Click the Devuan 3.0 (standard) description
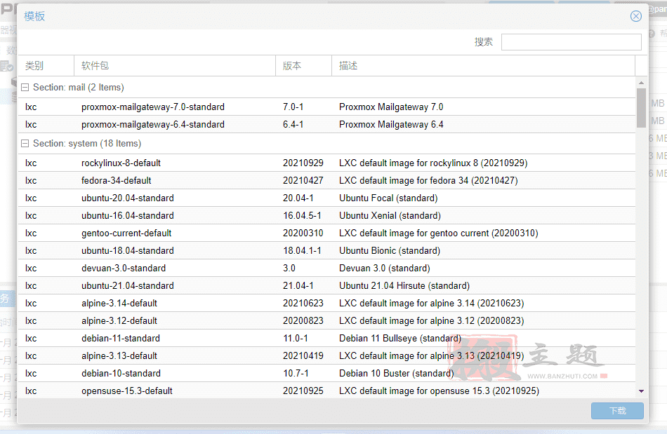This screenshot has width=667, height=434. point(385,269)
